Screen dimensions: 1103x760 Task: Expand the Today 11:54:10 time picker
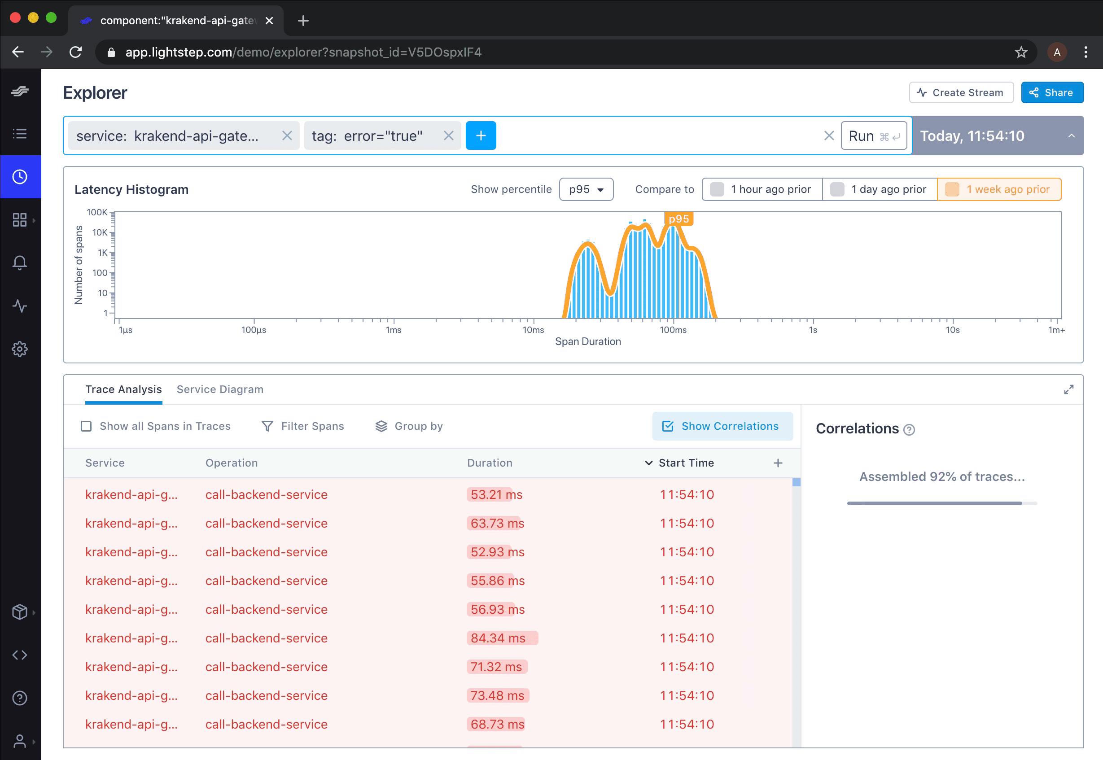(x=997, y=135)
